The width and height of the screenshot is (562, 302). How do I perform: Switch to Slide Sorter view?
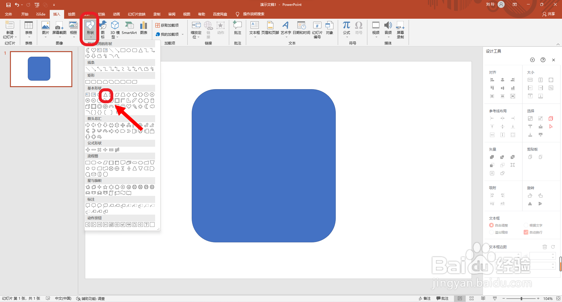click(472, 298)
